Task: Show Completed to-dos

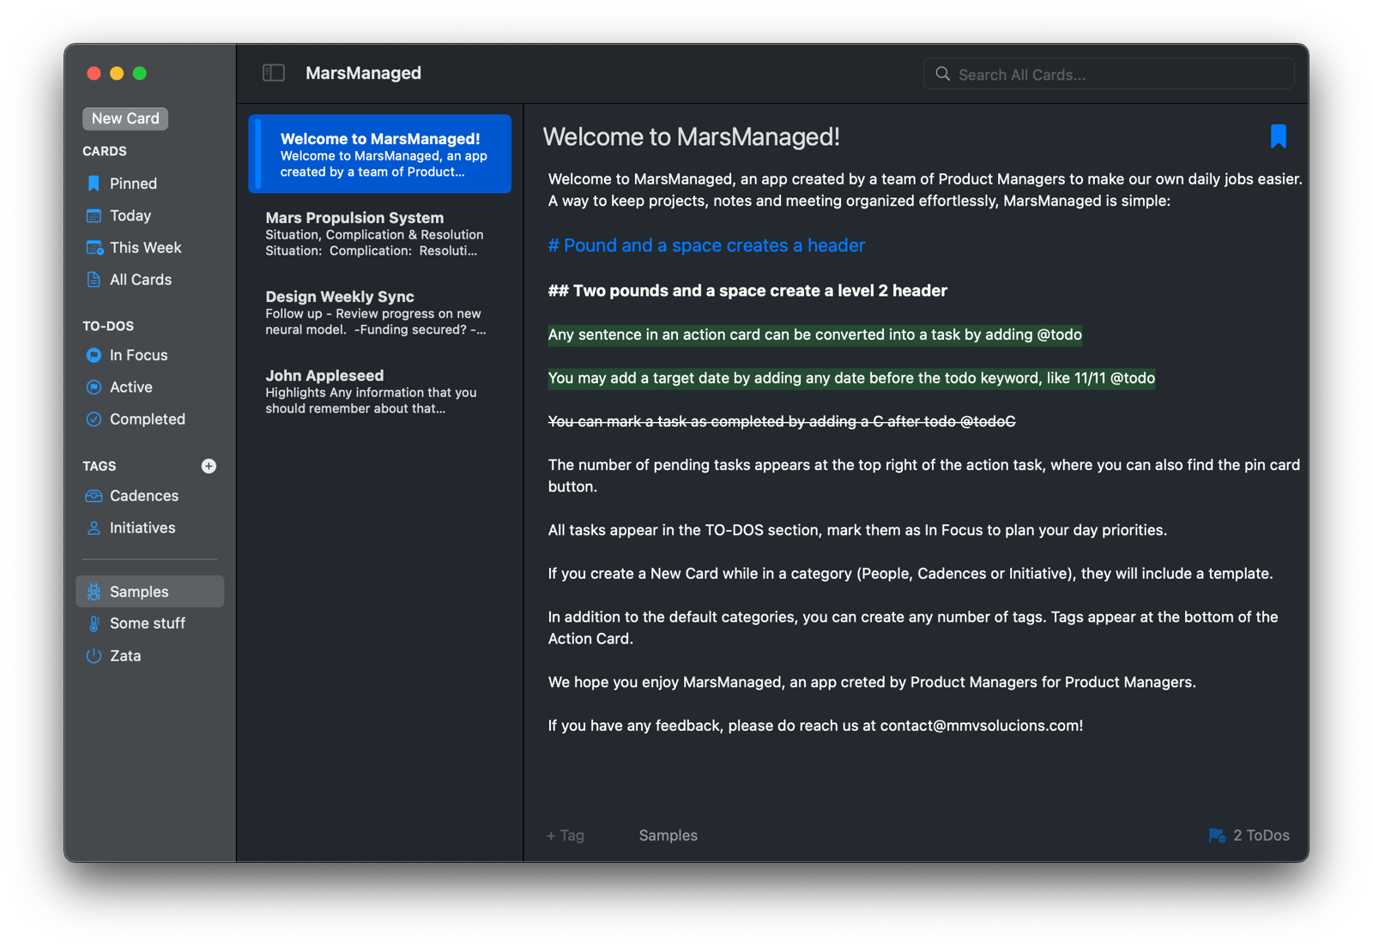Action: 149,419
